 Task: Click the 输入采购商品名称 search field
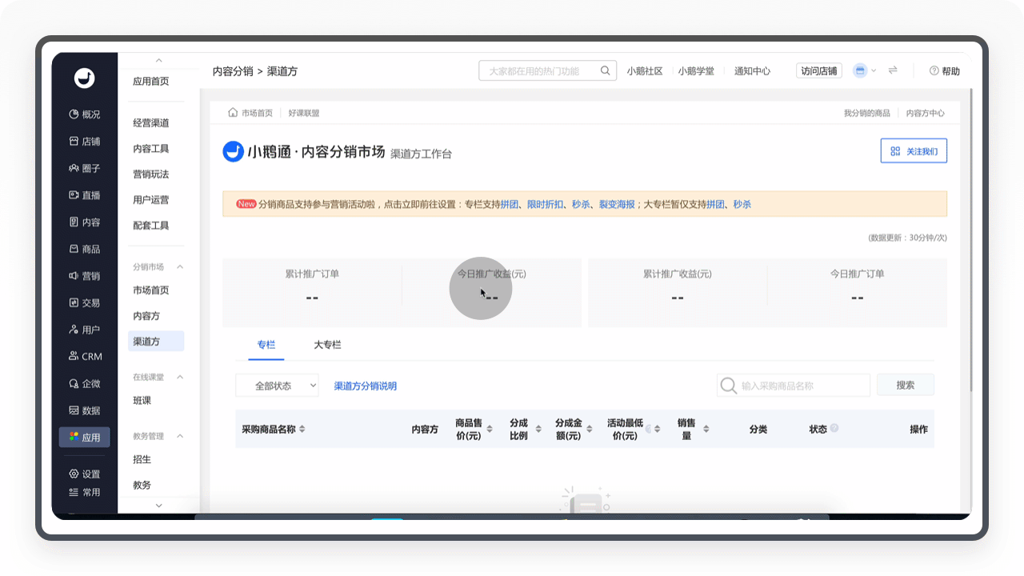click(x=794, y=386)
